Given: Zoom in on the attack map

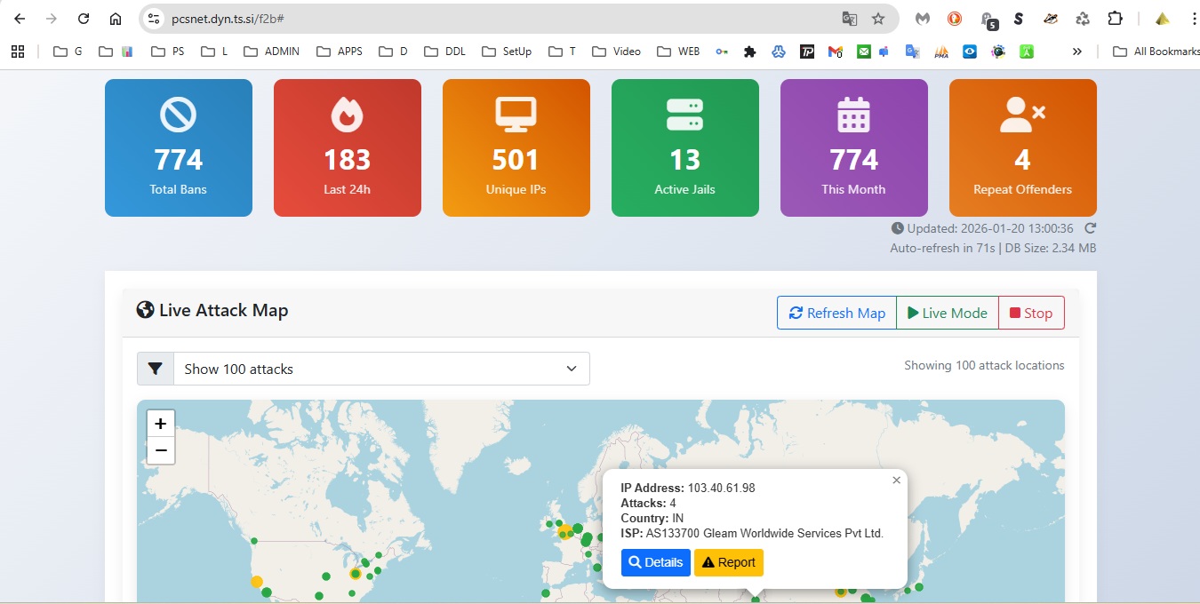Looking at the screenshot, I should (161, 424).
